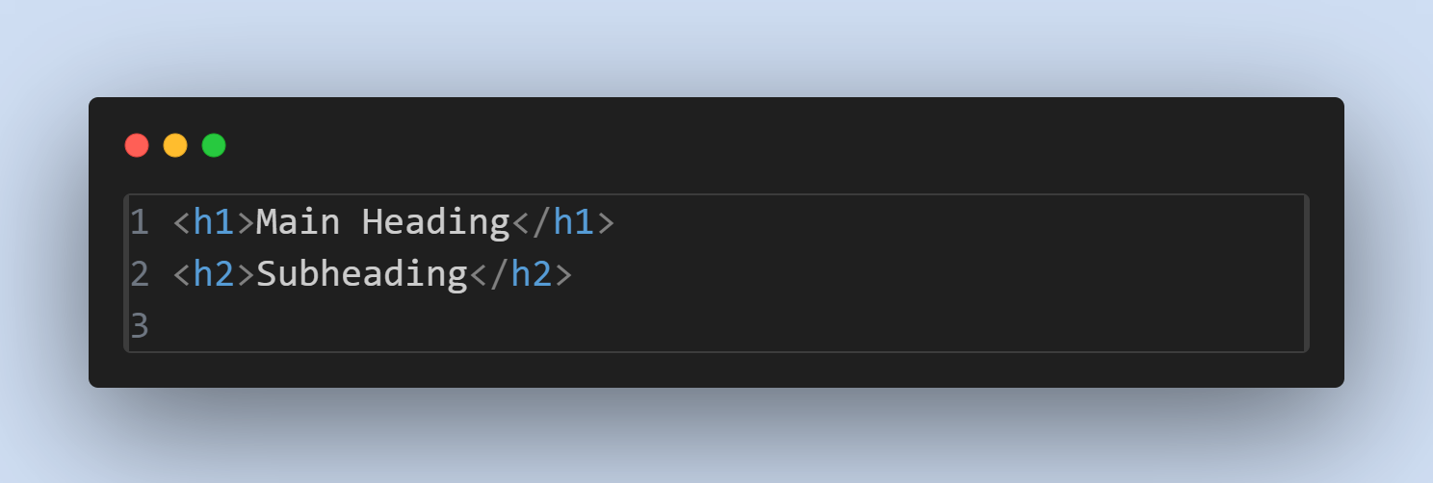Place cursor in the closing h1 tag
The image size is (1433, 483).
[x=573, y=223]
